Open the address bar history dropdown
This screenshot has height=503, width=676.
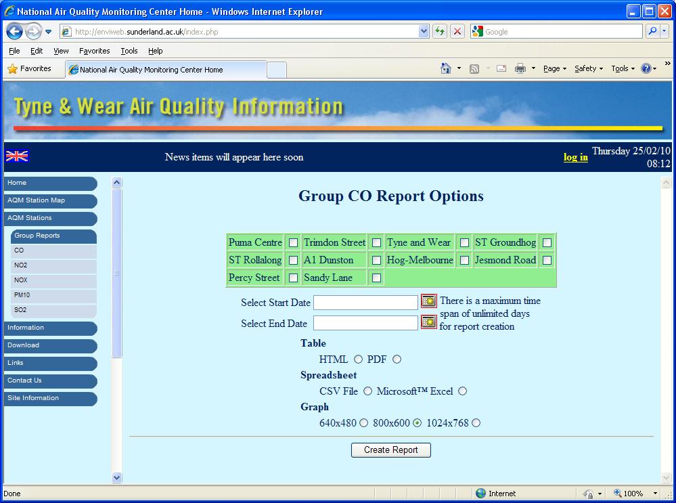coord(422,31)
